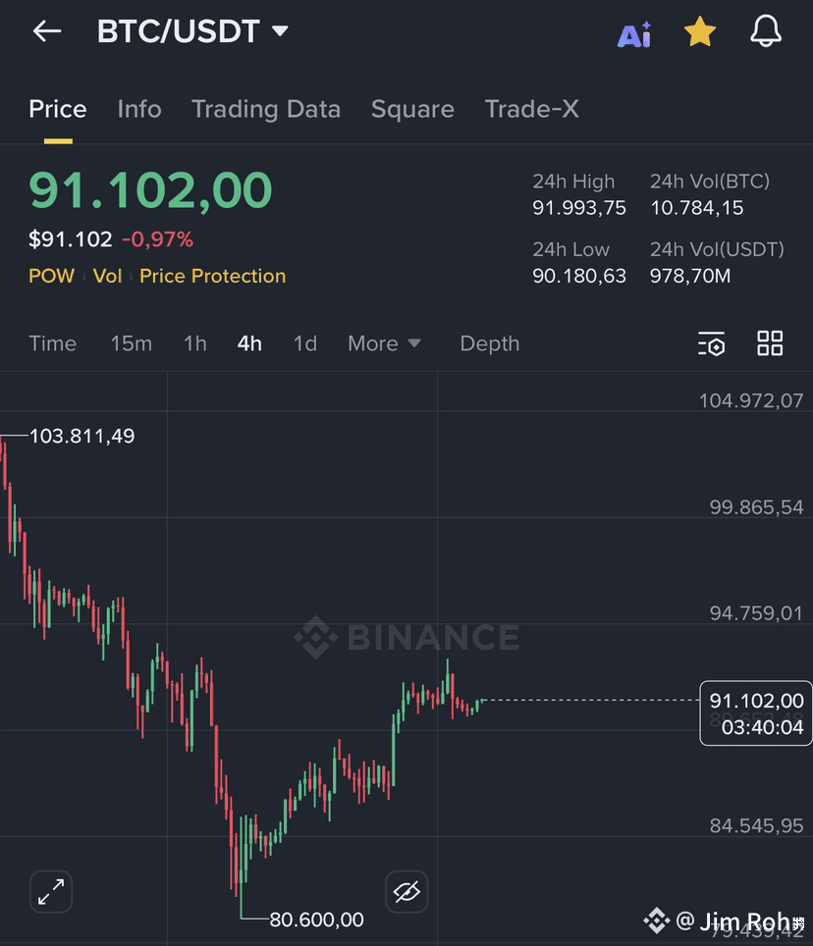Open the Trade-X tab
The width and height of the screenshot is (813, 946).
coord(532,109)
